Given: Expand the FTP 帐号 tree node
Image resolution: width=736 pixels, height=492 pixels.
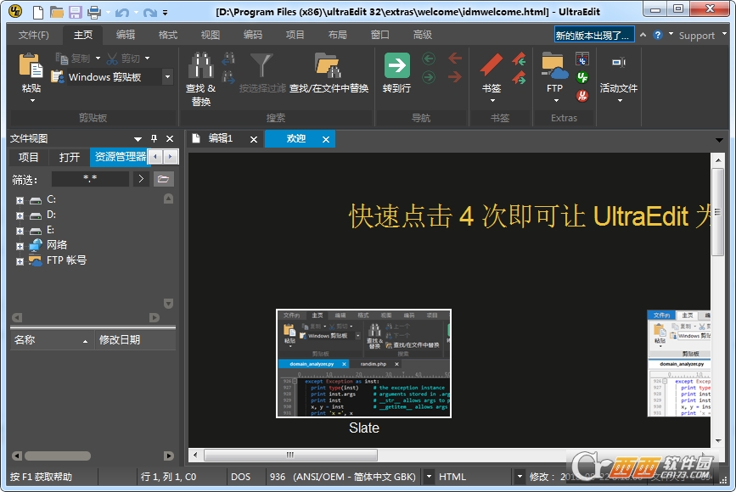Looking at the screenshot, I should [x=20, y=261].
